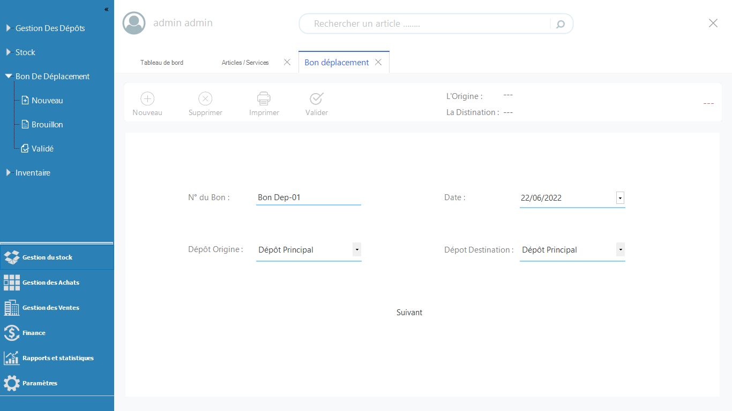Open the Date picker dropdown

coord(620,198)
